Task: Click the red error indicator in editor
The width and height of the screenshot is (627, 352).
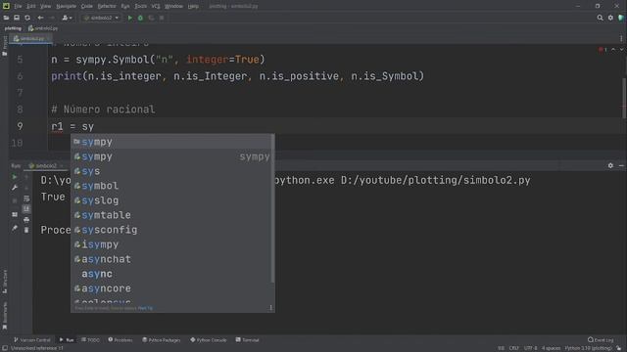Action: coord(603,50)
